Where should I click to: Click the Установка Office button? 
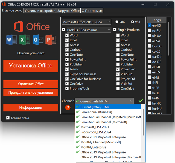click(x=31, y=66)
